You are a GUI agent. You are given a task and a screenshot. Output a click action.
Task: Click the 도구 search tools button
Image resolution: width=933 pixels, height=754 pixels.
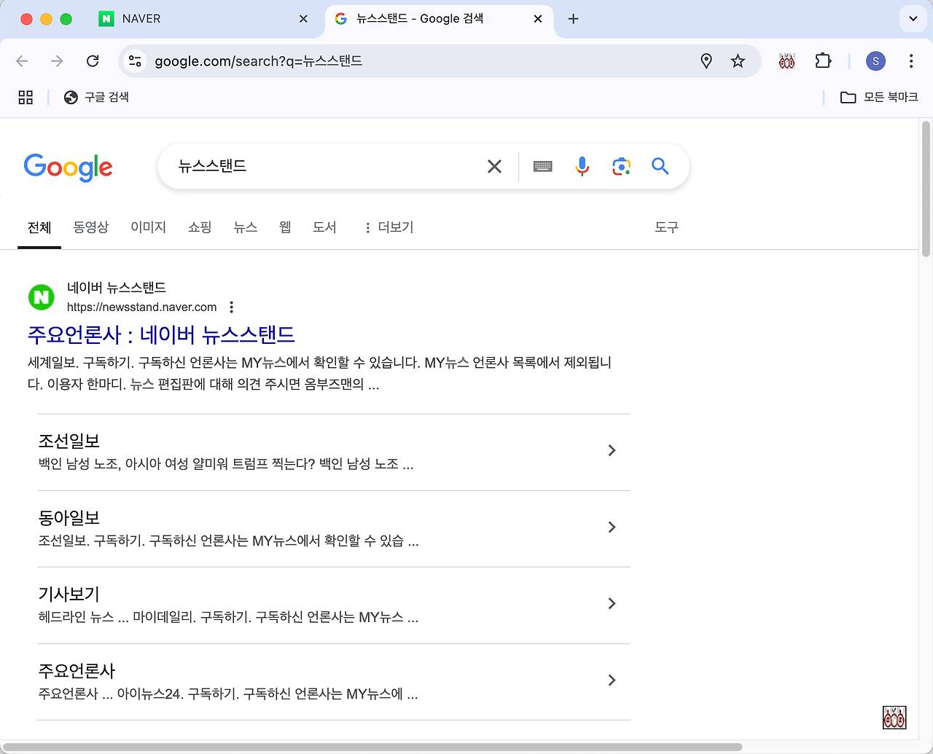pyautogui.click(x=666, y=227)
